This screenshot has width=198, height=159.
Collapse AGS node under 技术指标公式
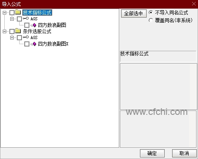12,19
